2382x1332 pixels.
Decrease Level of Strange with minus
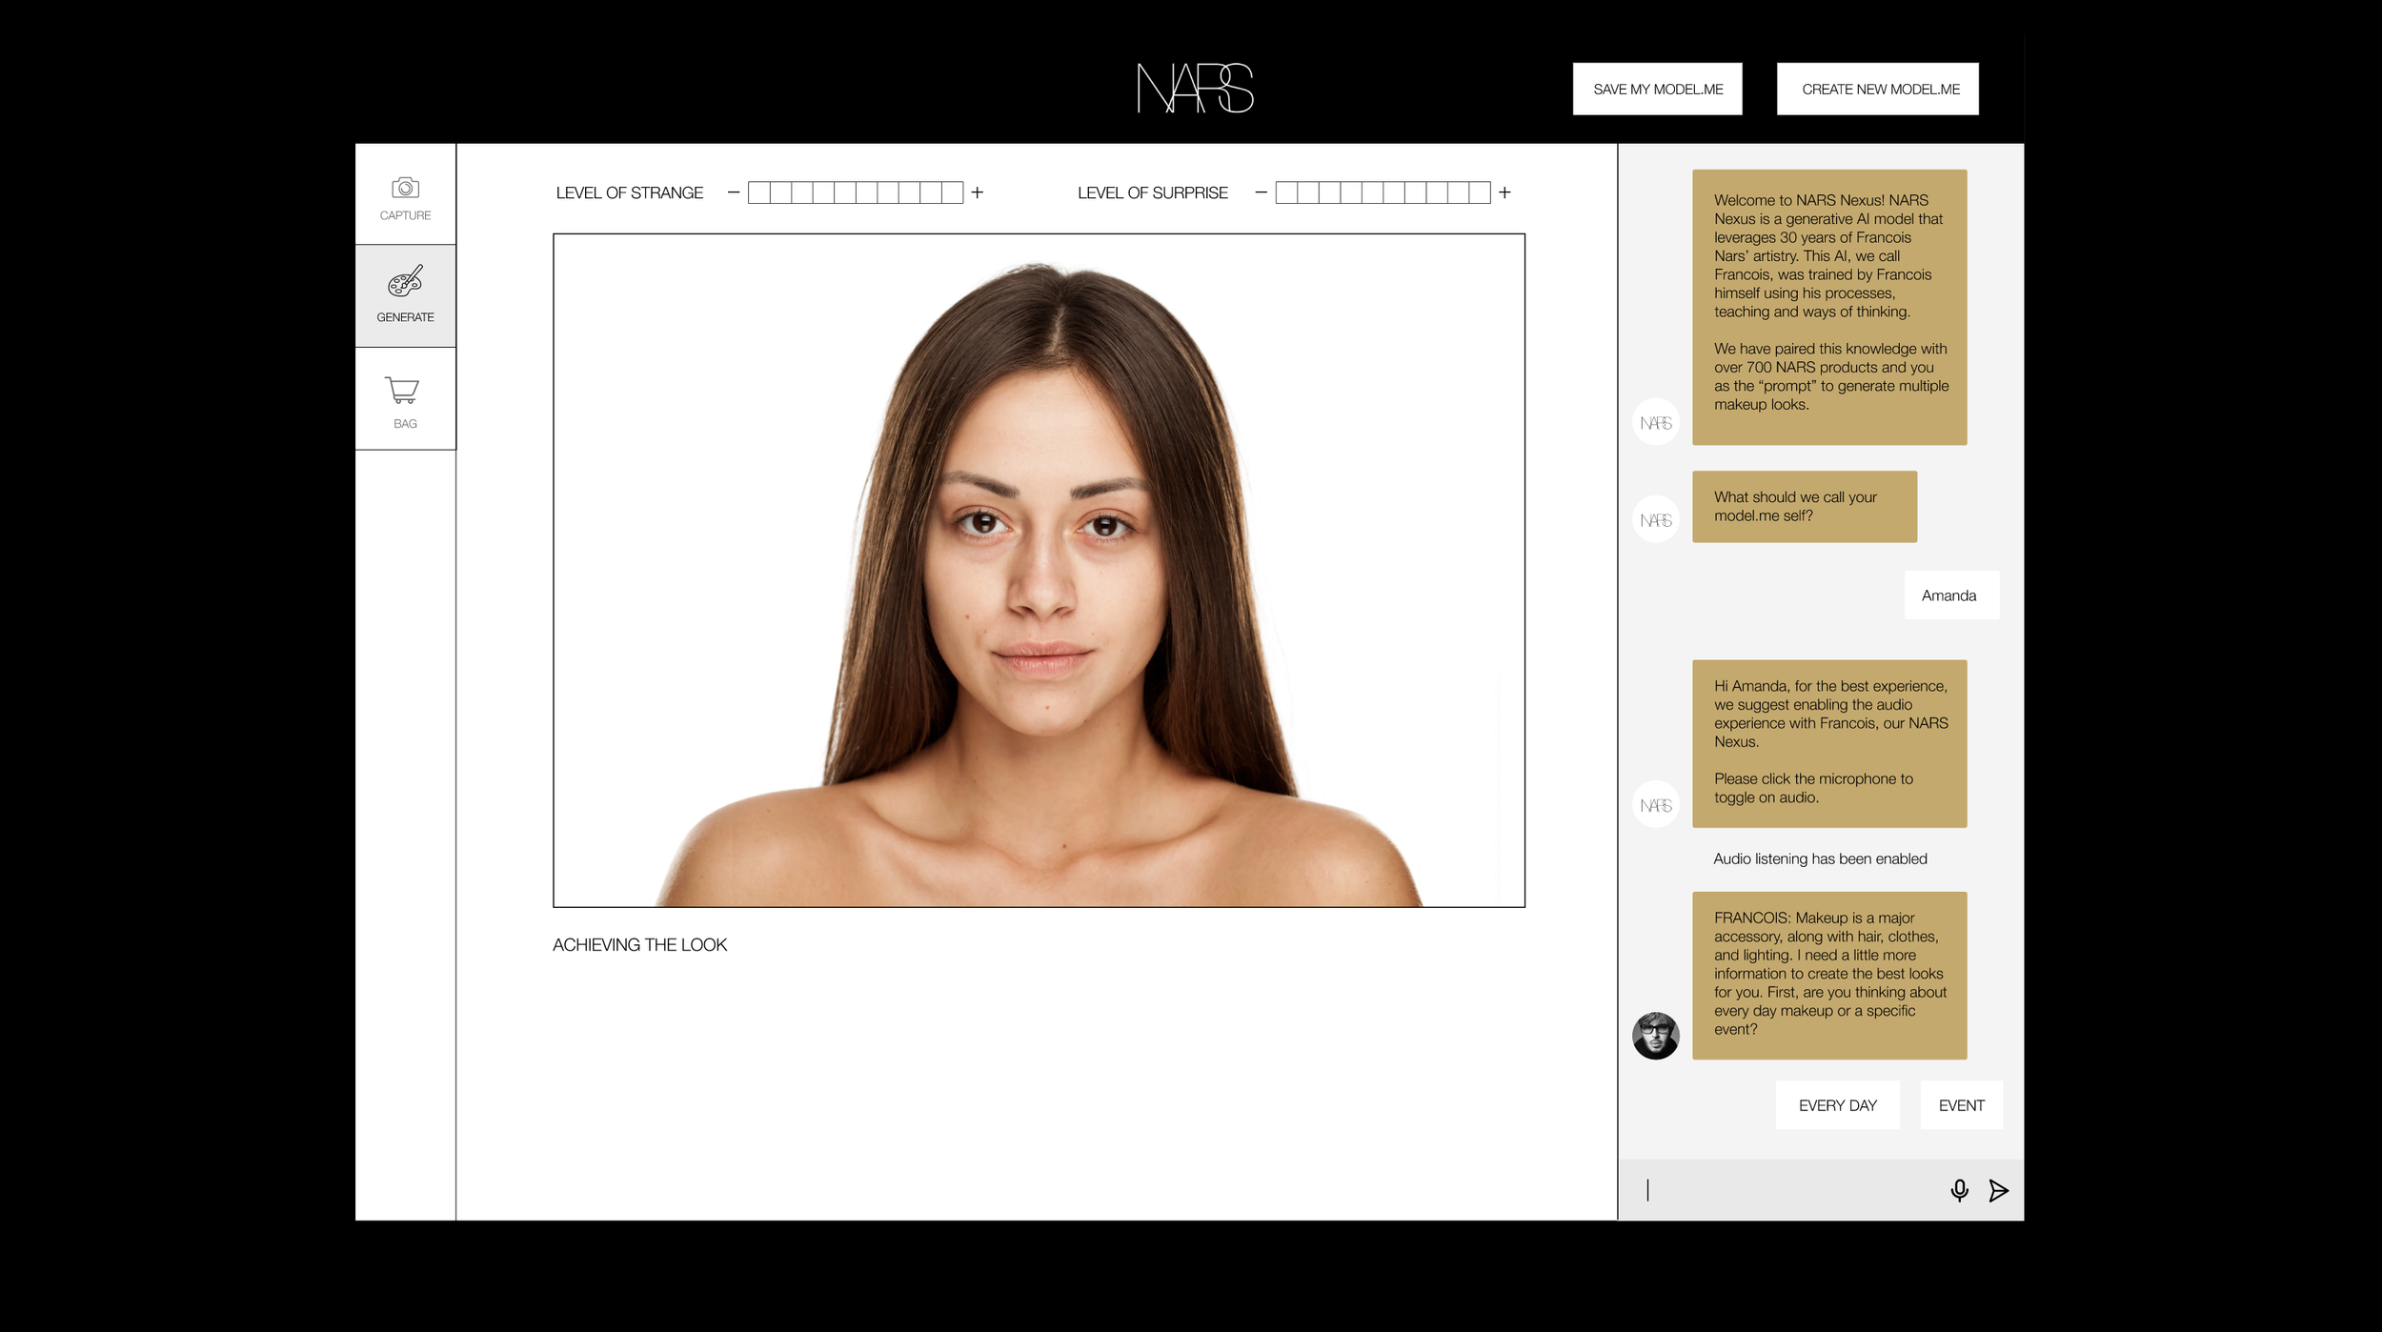pos(733,192)
